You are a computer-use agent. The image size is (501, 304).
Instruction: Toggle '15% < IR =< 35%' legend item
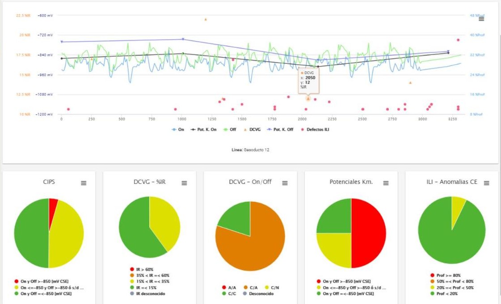click(x=150, y=281)
